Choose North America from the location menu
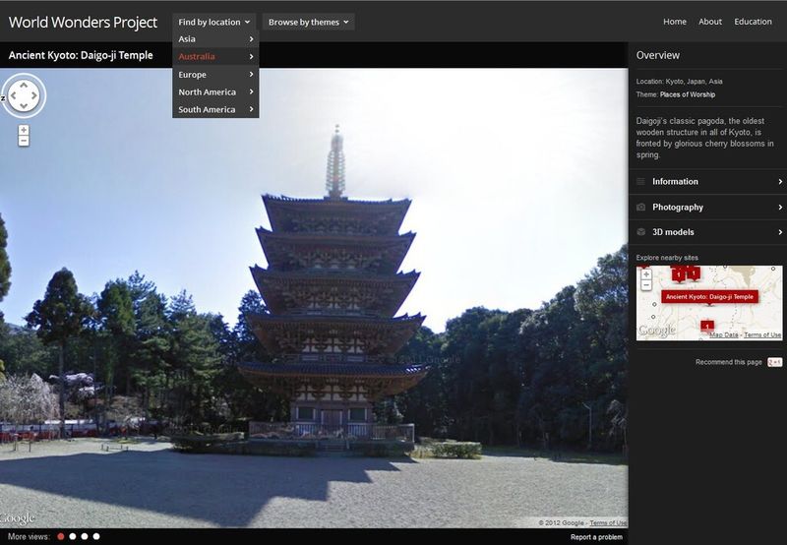The width and height of the screenshot is (787, 545). click(215, 91)
